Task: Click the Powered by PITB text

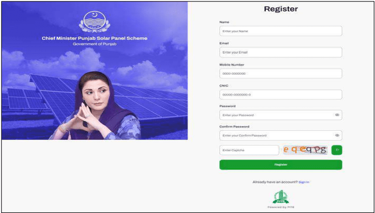Action: point(281,207)
